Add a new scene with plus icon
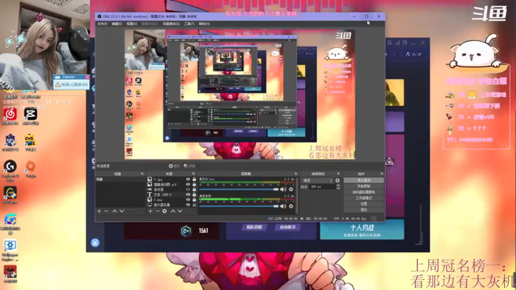516x290 pixels. tap(99, 211)
